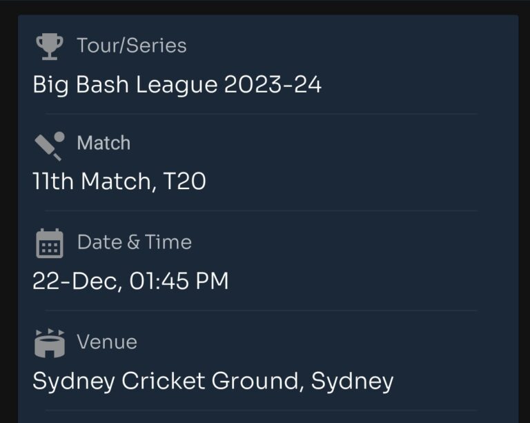
Task: Click the divider line below Big Bash League
Action: (x=261, y=114)
